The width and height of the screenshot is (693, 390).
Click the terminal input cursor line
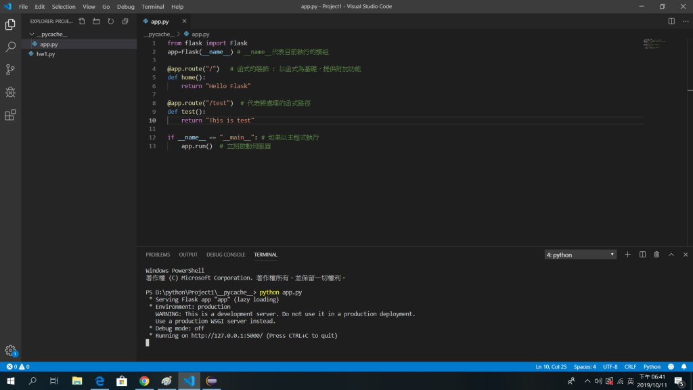(x=147, y=343)
